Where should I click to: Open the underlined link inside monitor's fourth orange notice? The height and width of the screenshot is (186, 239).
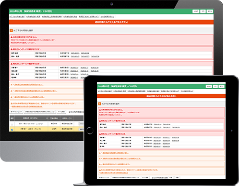tap(27, 106)
